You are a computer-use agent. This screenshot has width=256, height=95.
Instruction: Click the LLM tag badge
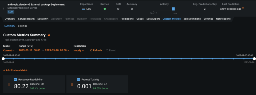click(x=11, y=12)
